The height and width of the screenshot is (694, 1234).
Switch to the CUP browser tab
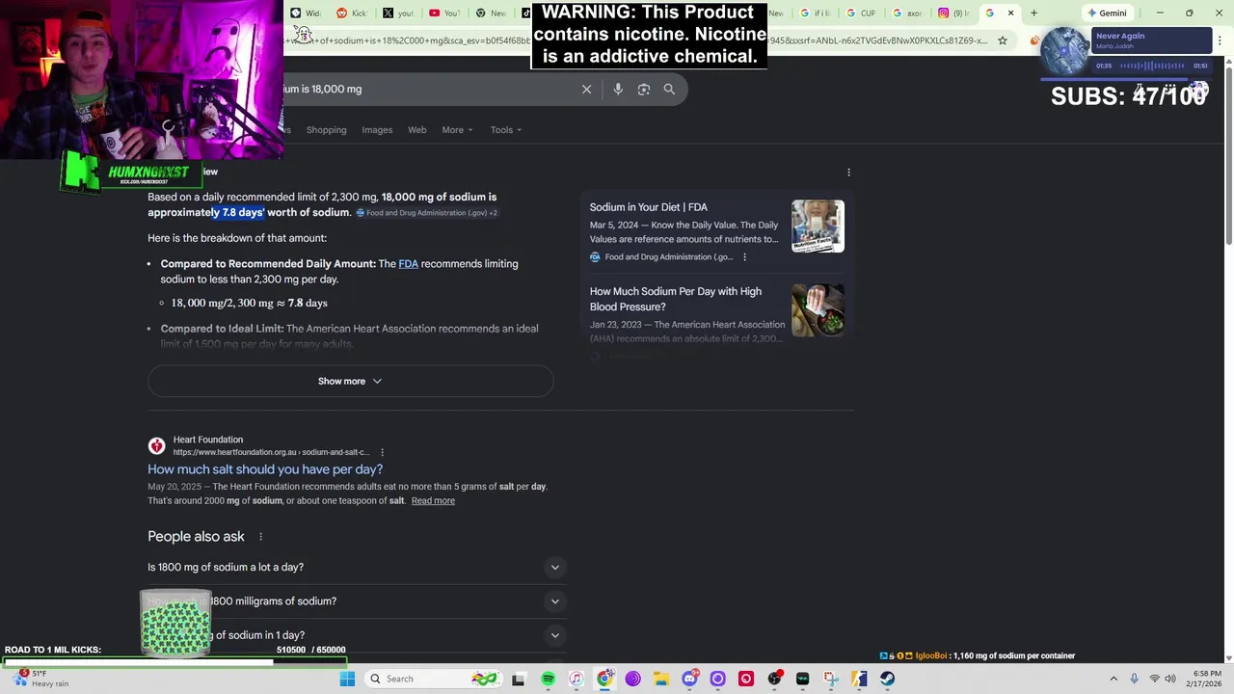coord(861,13)
